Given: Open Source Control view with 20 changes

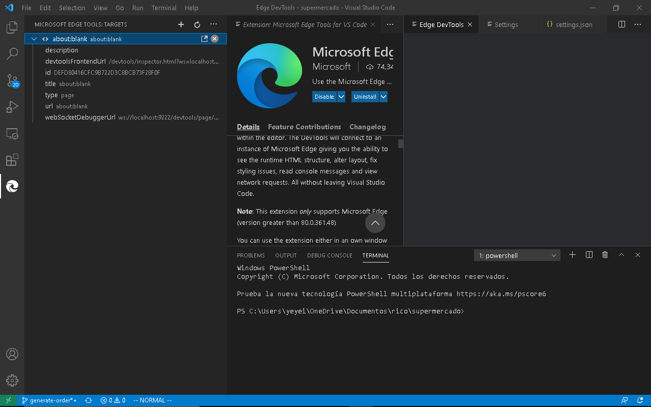Looking at the screenshot, I should [x=12, y=80].
